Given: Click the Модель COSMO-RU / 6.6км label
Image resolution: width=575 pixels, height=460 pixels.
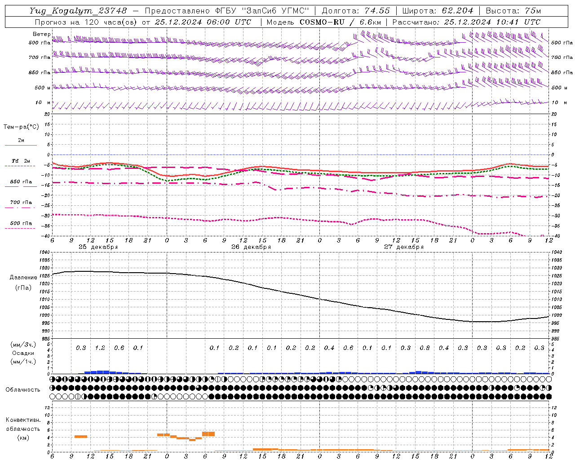Looking at the screenshot, I should point(324,22).
